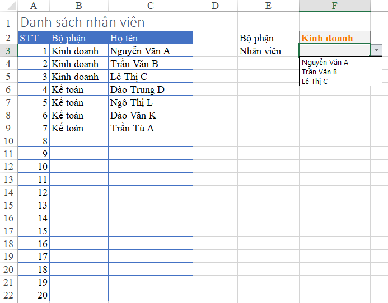Select the Trần Tú A cell
The height and width of the screenshot is (303, 388).
click(x=151, y=128)
